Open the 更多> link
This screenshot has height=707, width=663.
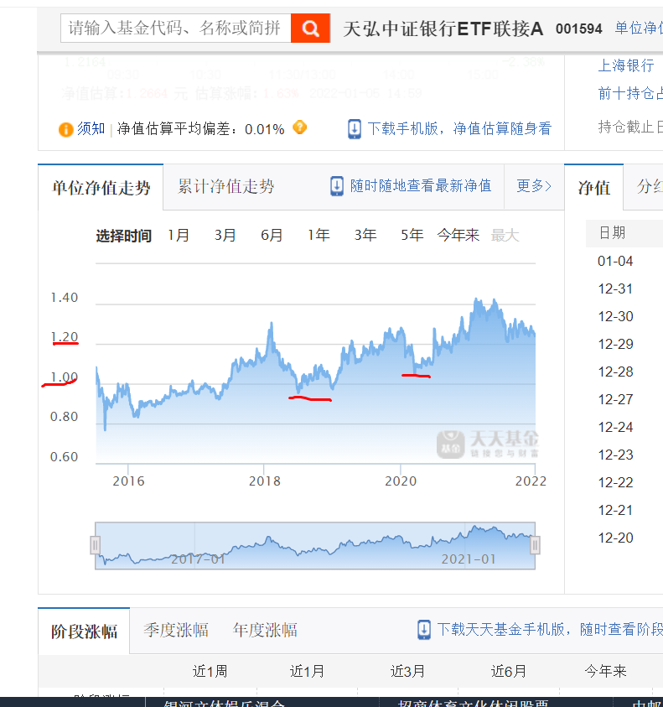pyautogui.click(x=534, y=186)
